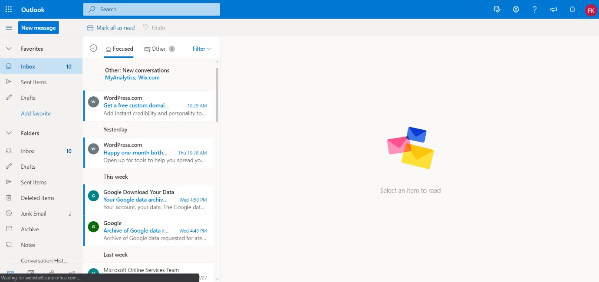
Task: Open the What's new megaphone icon
Action: pos(553,9)
